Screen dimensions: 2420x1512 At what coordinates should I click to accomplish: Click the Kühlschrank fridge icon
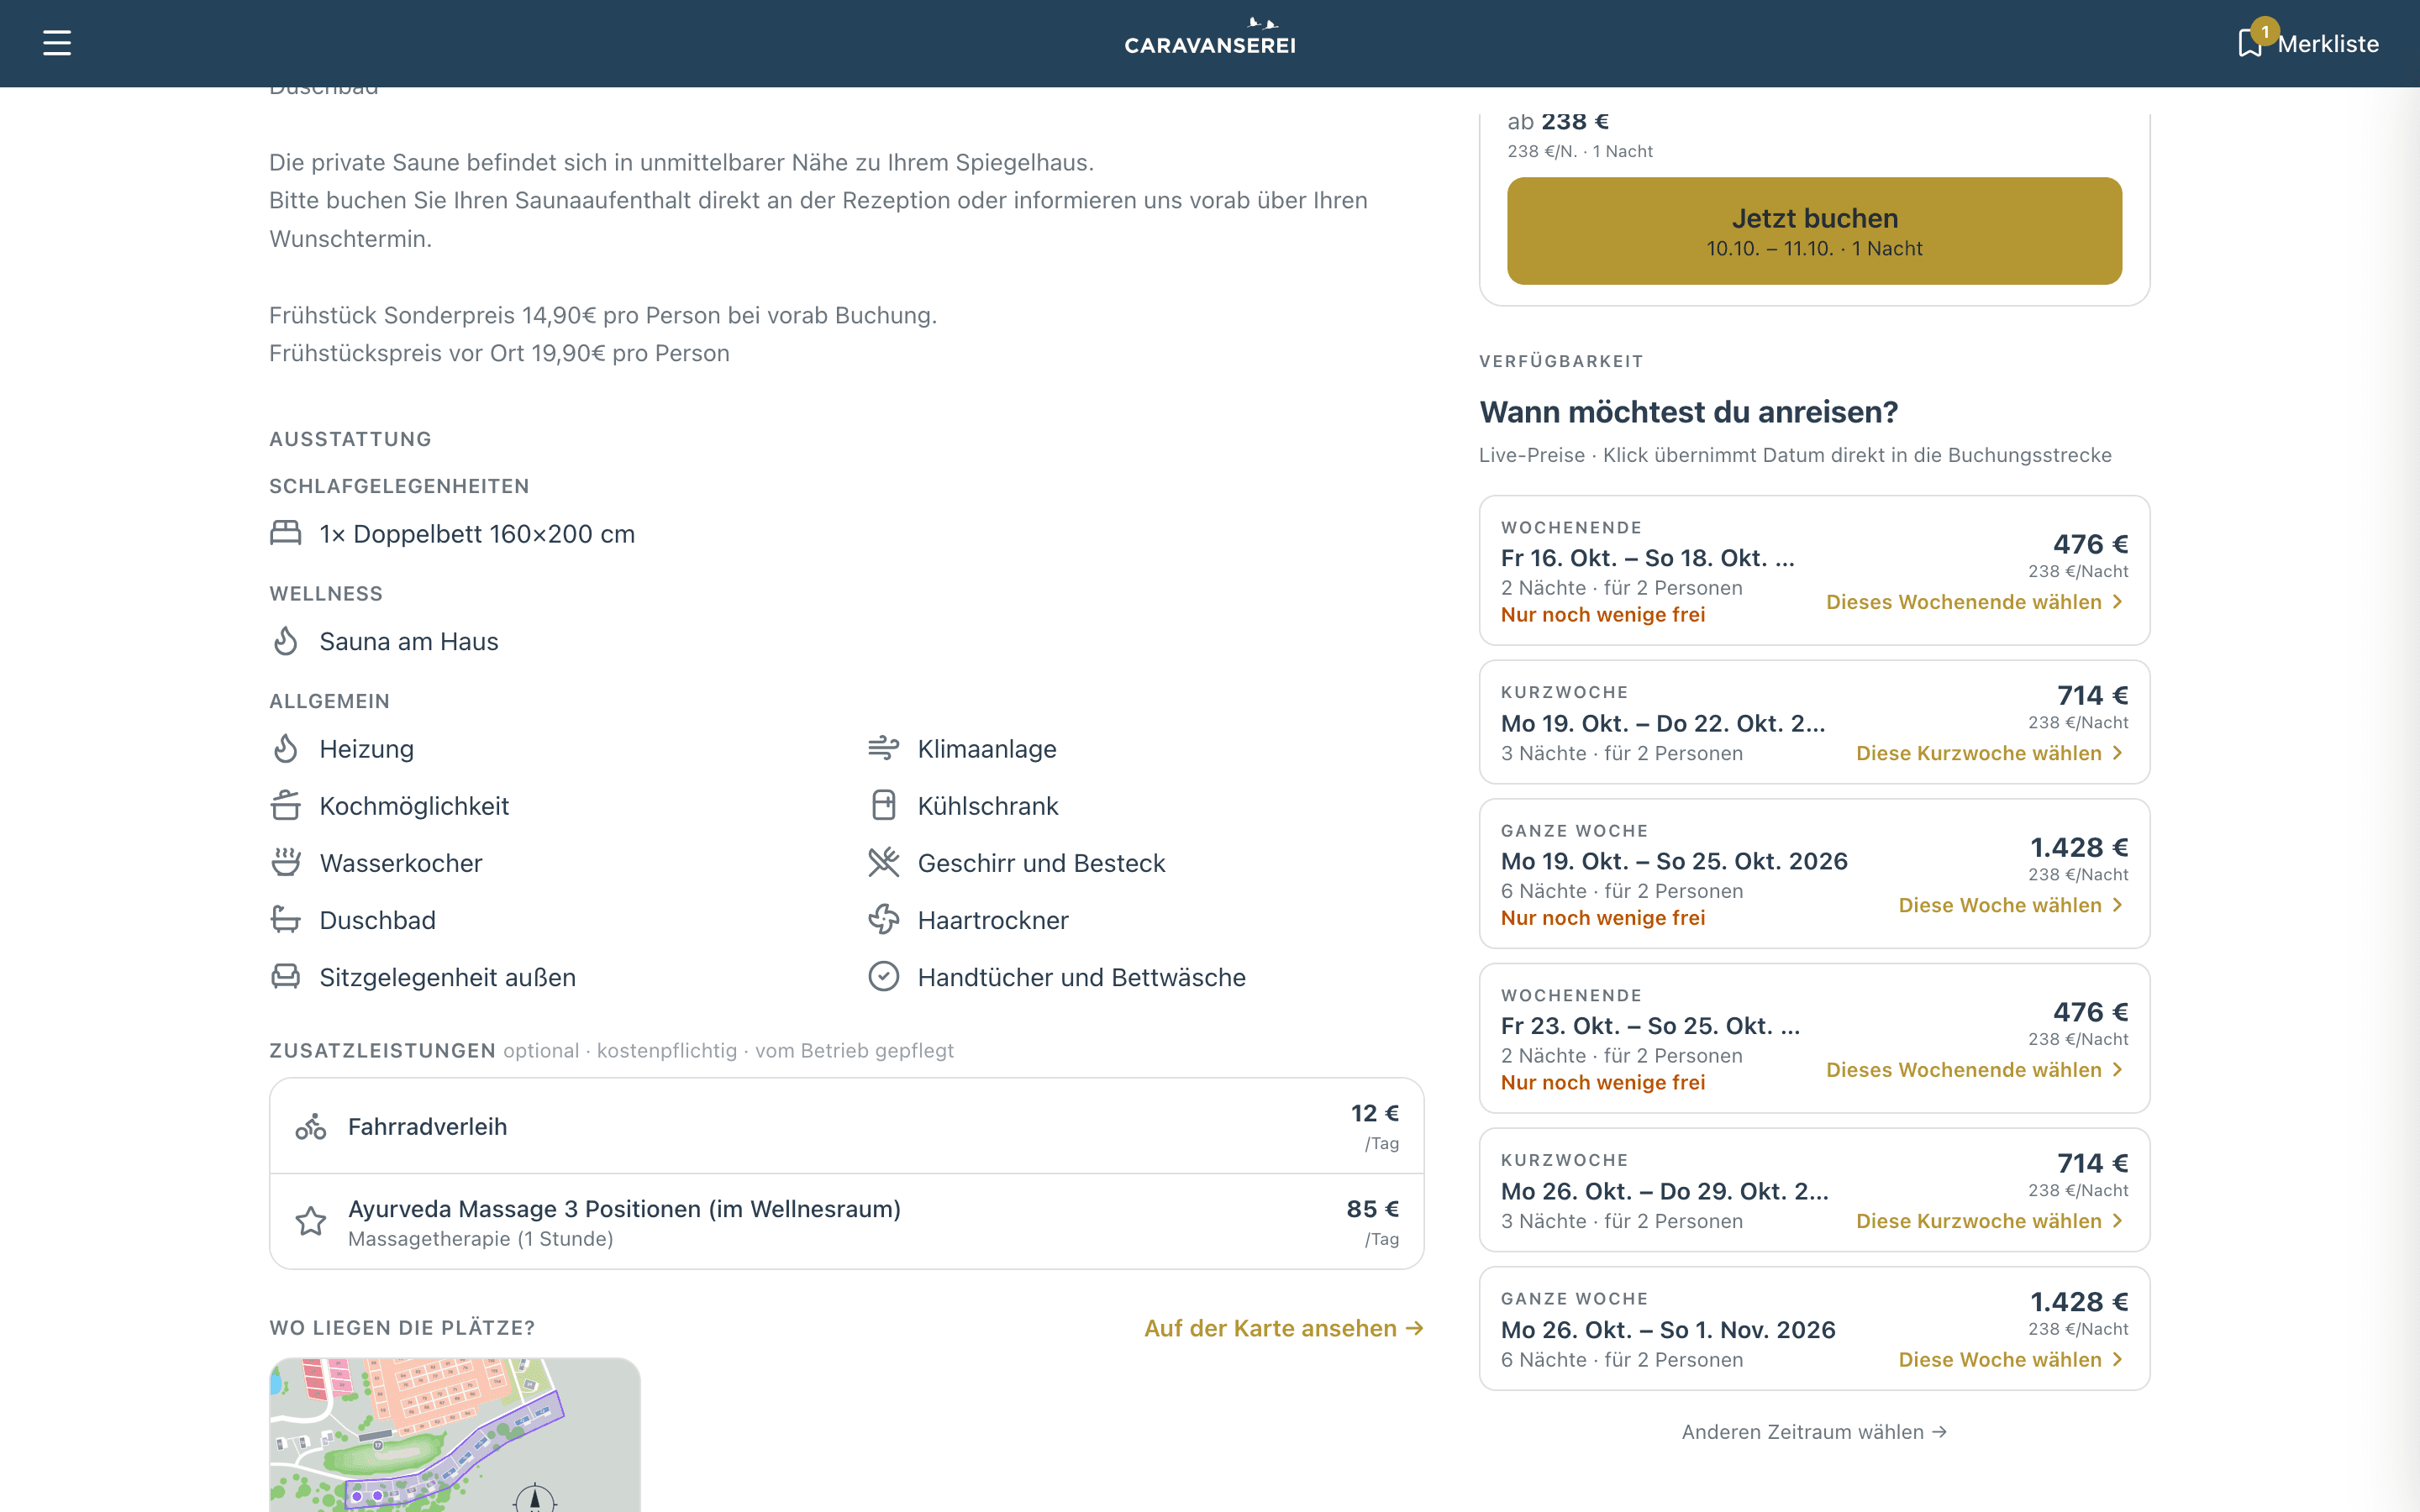tap(884, 805)
